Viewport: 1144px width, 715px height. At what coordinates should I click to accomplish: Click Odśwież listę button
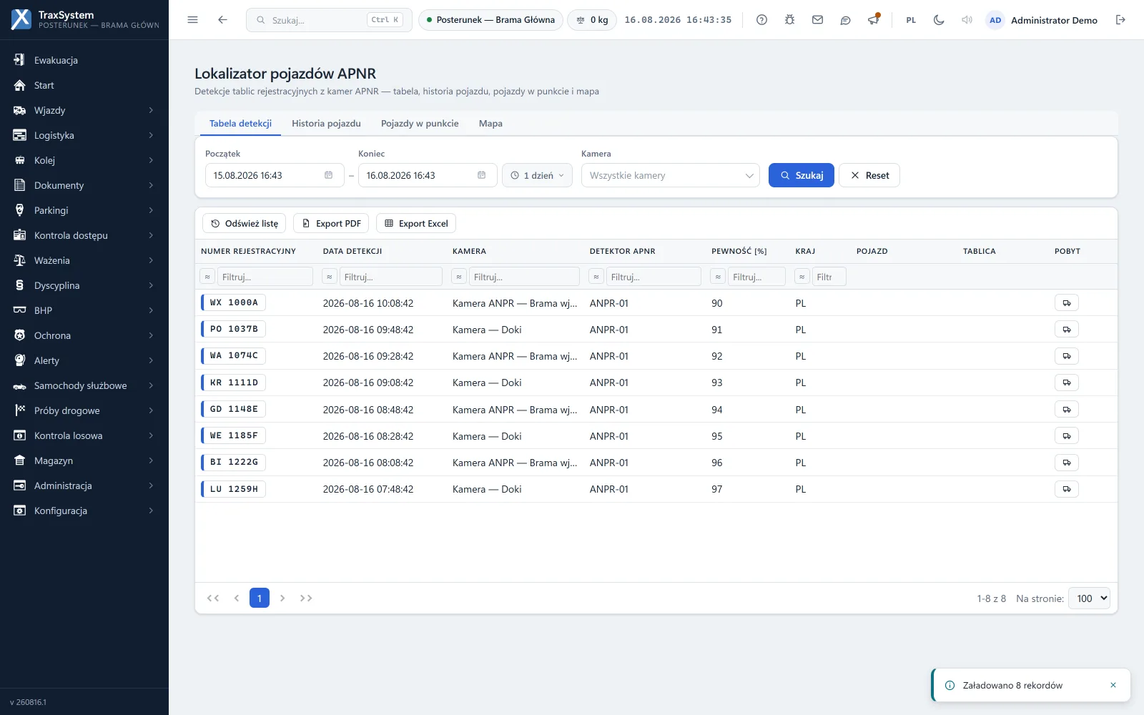(245, 223)
